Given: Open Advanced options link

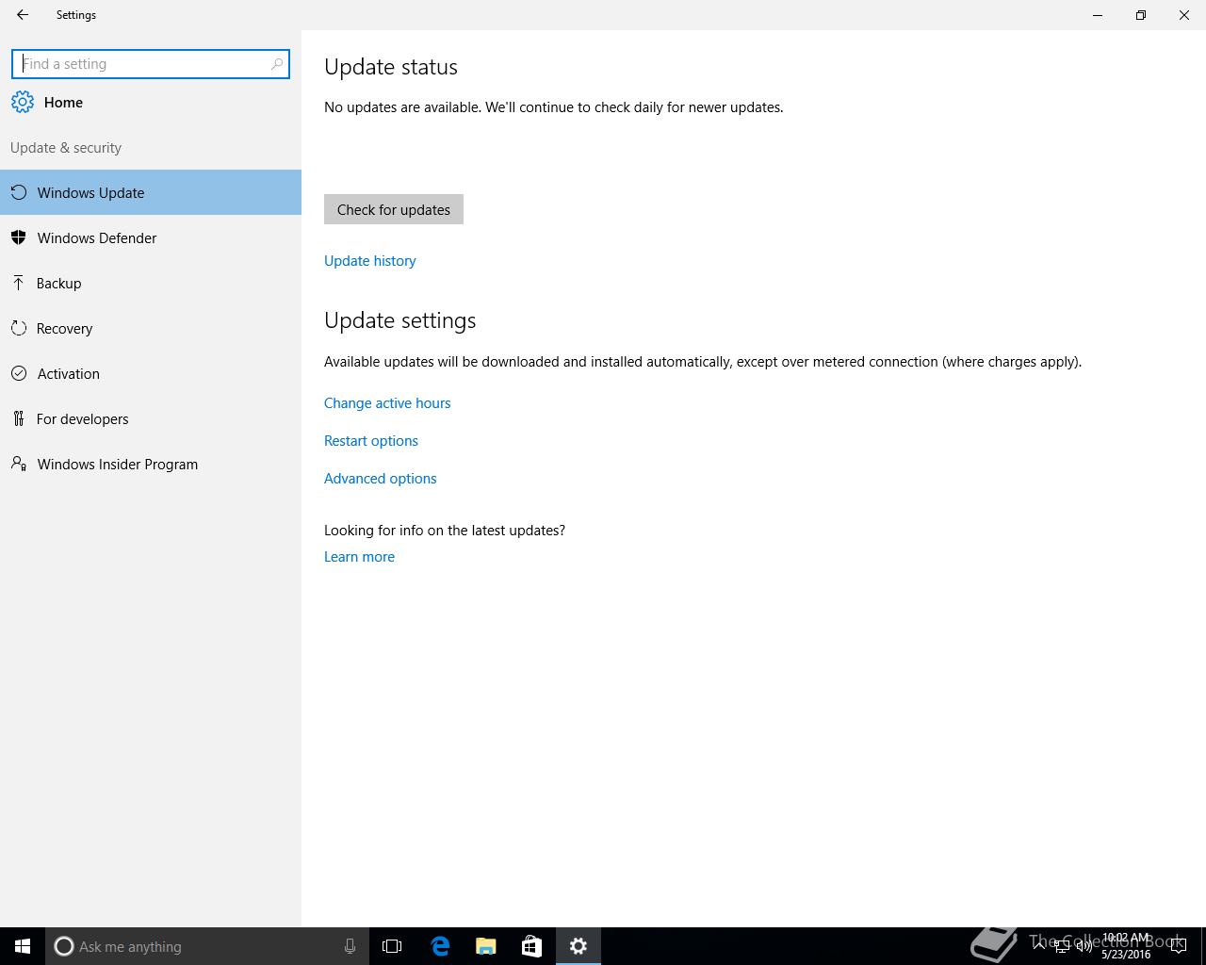Looking at the screenshot, I should click(381, 479).
